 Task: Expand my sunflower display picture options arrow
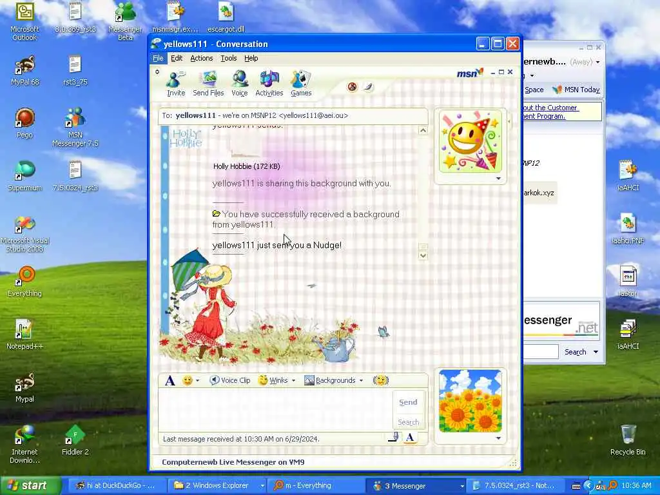(498, 438)
